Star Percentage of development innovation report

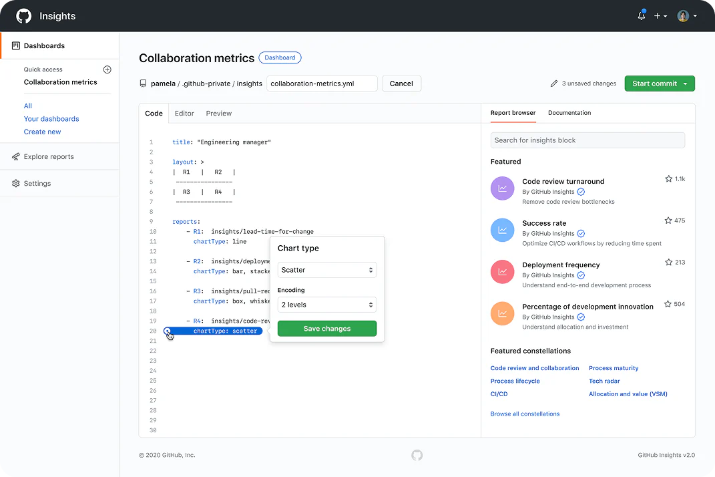(x=668, y=304)
